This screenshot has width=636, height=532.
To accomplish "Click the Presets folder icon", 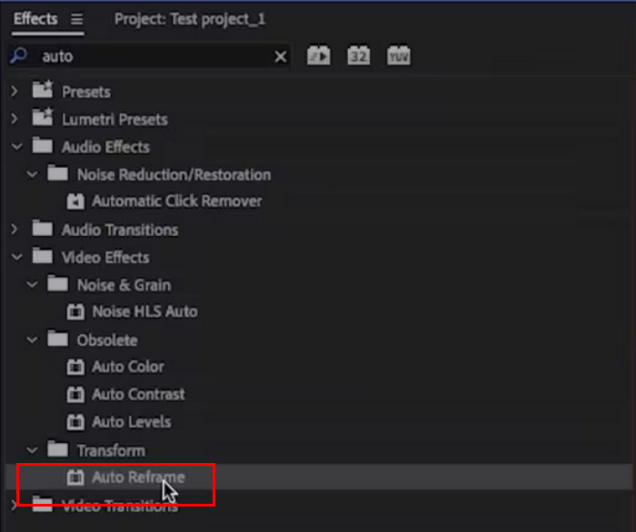I will [43, 90].
